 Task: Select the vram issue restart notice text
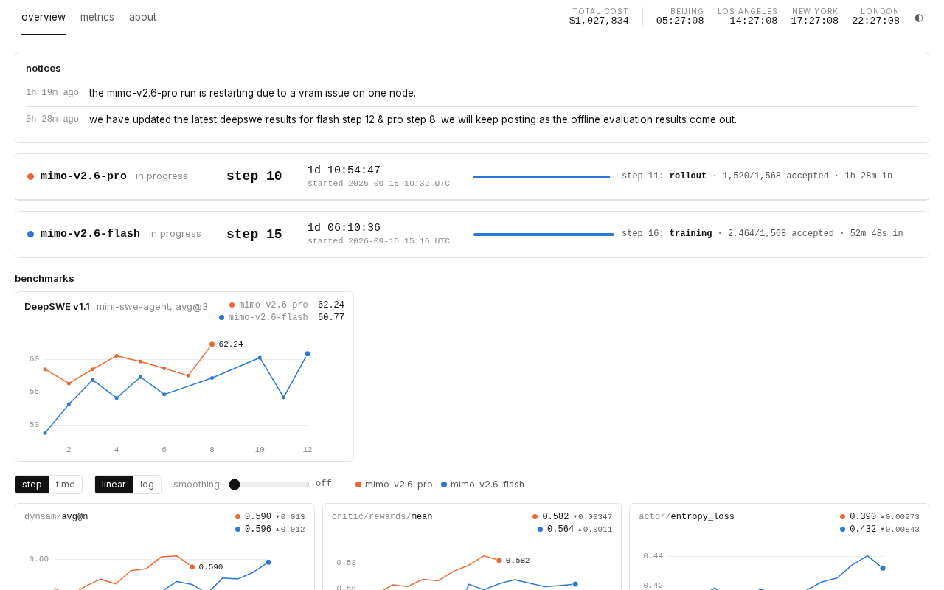tap(252, 93)
